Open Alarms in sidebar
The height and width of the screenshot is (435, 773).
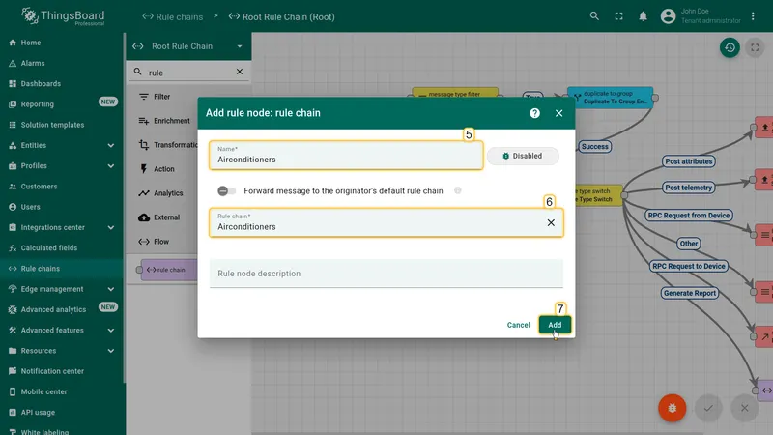[62, 63]
